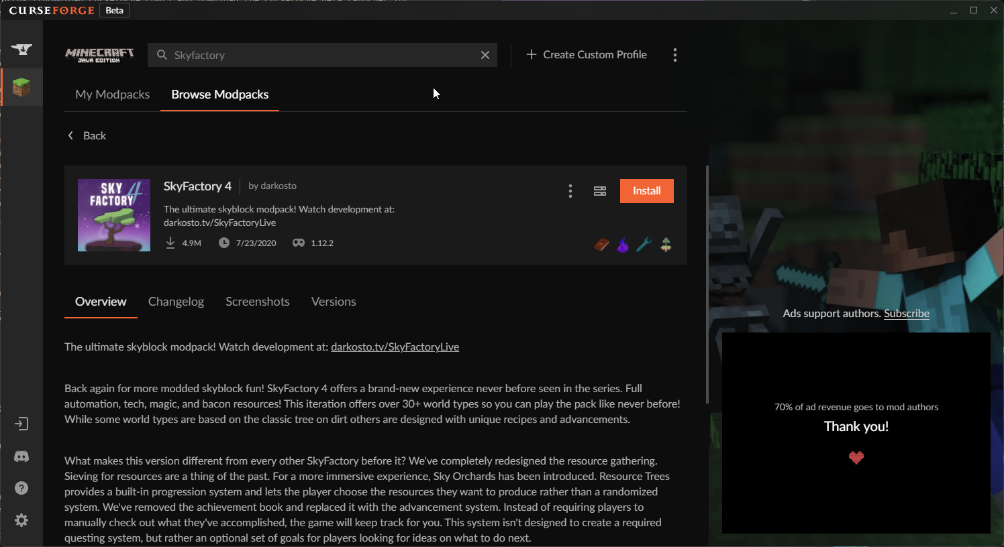The width and height of the screenshot is (1004, 547).
Task: View the Screenshots tab
Action: coord(258,302)
